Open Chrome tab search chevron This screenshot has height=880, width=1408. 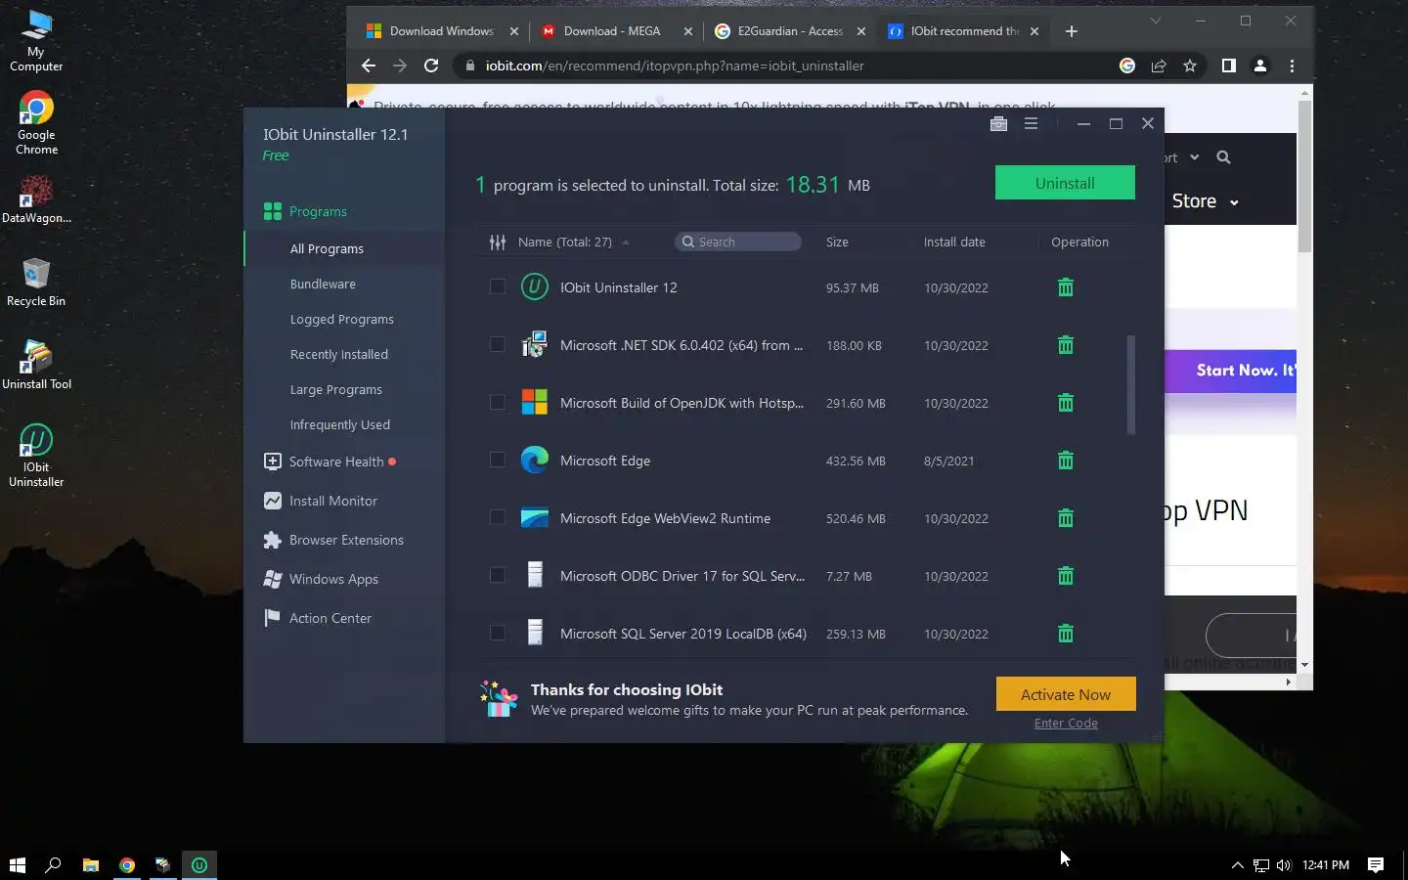click(x=1156, y=21)
